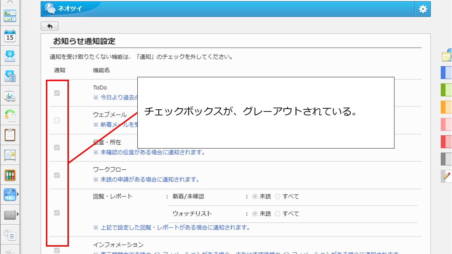Image resolution: width=452 pixels, height=254 pixels.
Task: Toggle the ToDo notification checkbox
Action: point(57,93)
